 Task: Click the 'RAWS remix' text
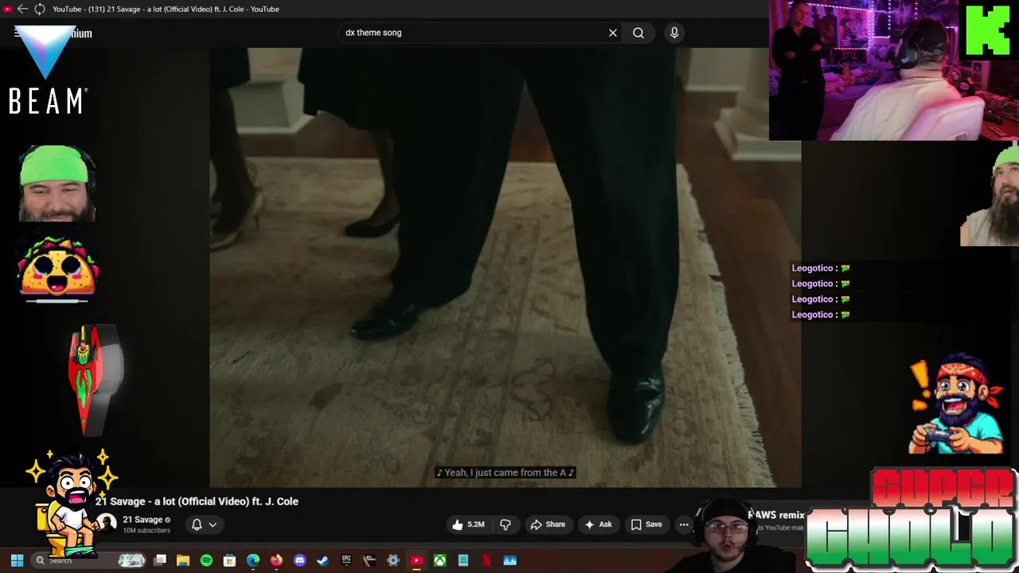click(x=776, y=515)
